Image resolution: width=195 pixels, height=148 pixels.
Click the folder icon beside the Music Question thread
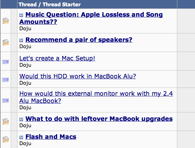6,21
